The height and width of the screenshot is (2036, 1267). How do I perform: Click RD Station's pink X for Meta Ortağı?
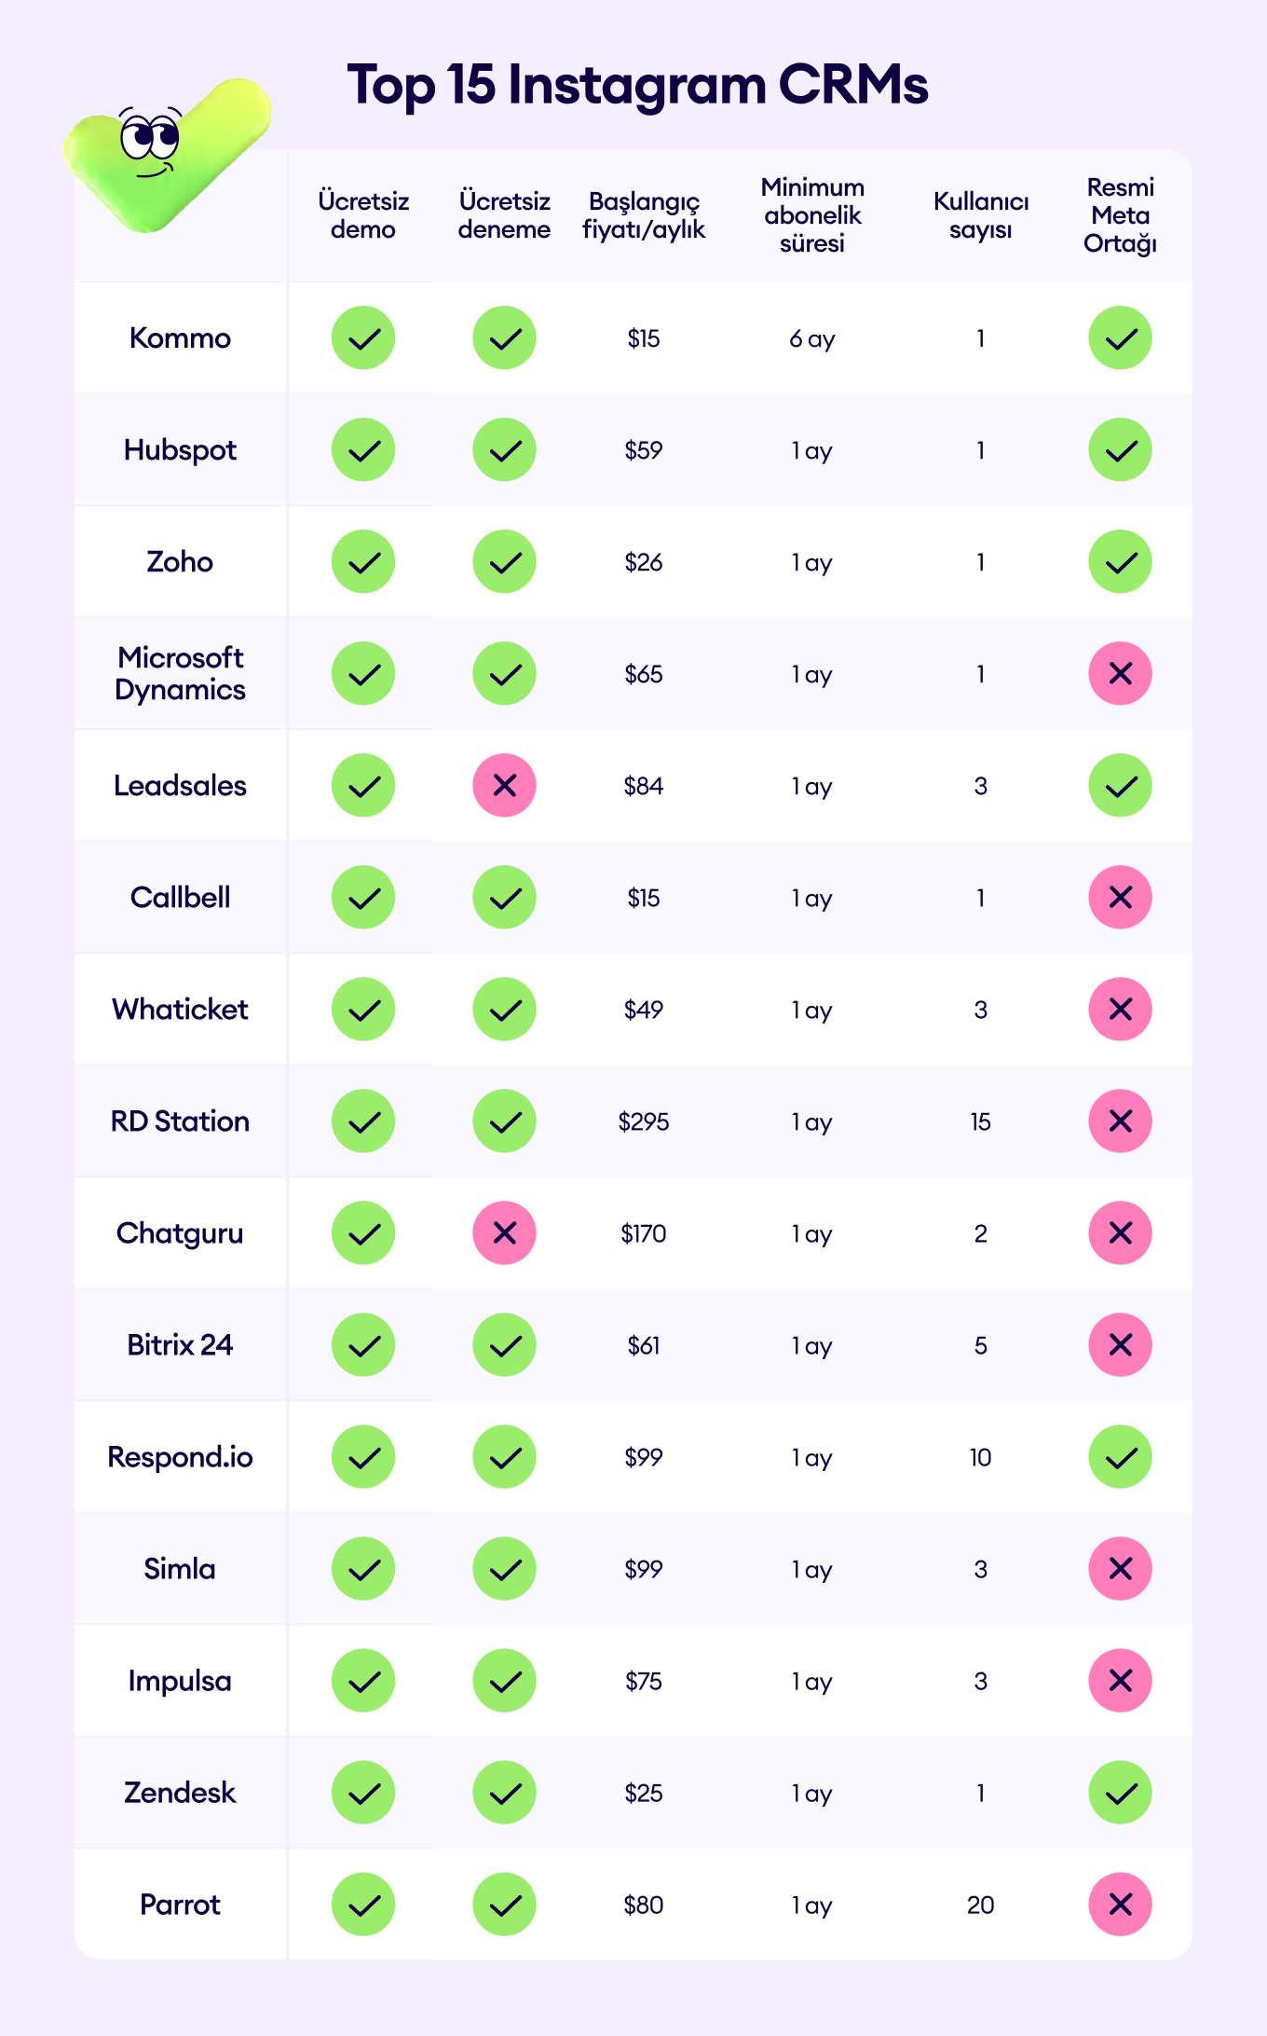coord(1120,1121)
